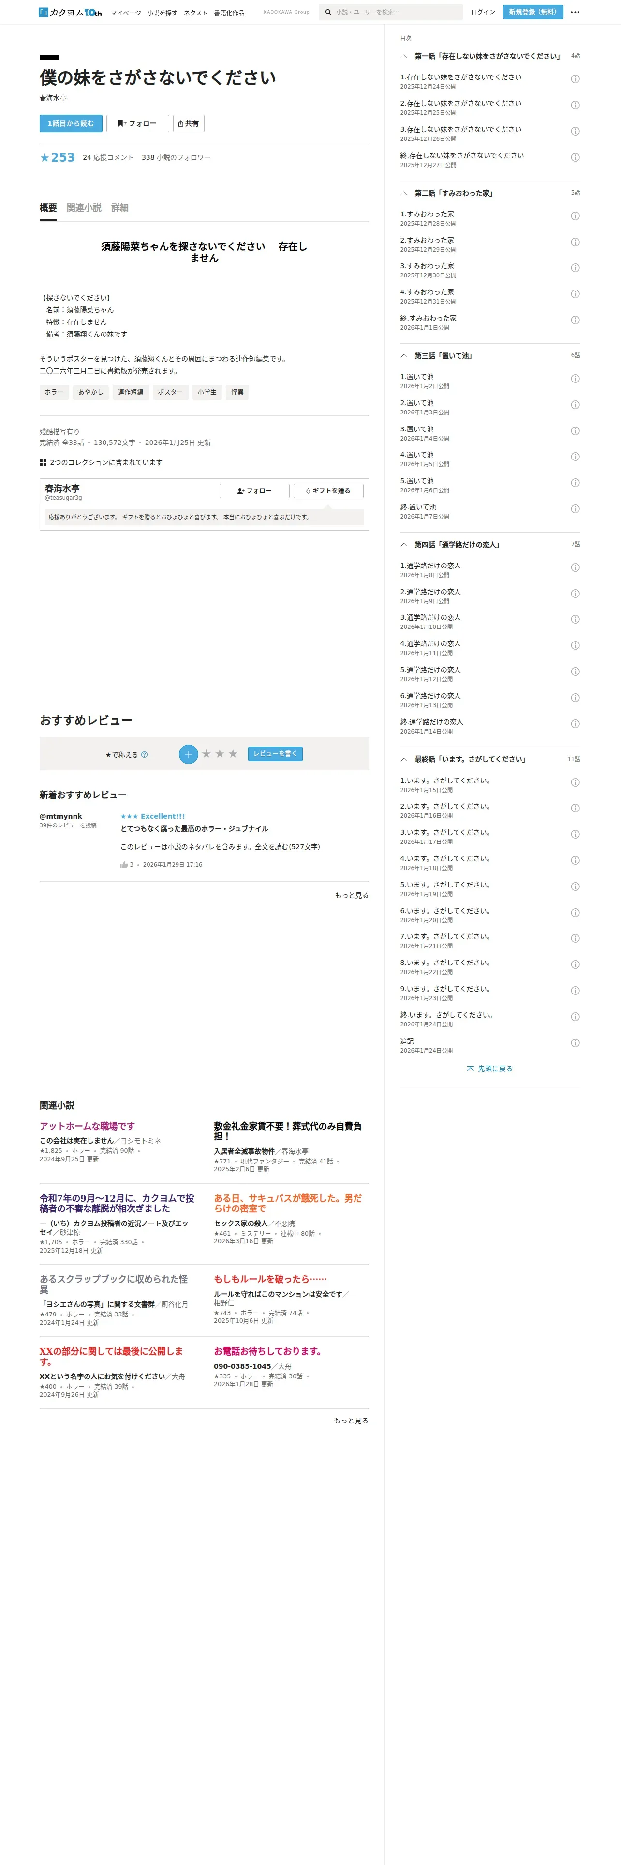
Task: Follow the novel with フォロー button
Action: coord(137,124)
